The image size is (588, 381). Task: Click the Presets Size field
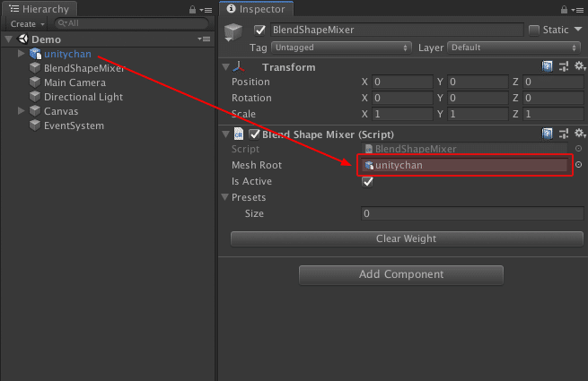(x=472, y=213)
